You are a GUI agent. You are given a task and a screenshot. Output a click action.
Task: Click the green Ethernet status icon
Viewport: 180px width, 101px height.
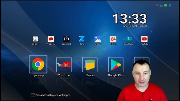pyautogui.click(x=166, y=5)
